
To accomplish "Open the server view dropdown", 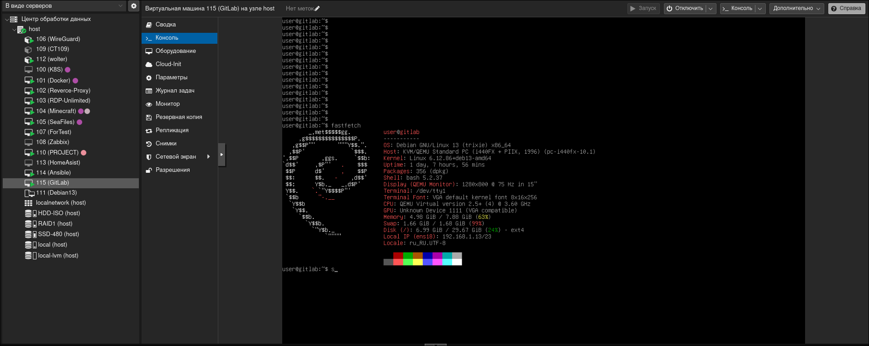I will (x=121, y=6).
